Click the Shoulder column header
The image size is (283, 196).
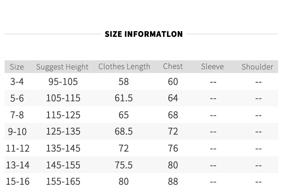257,67
